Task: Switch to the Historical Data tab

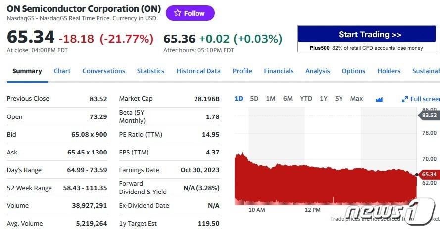Action: coord(198,71)
